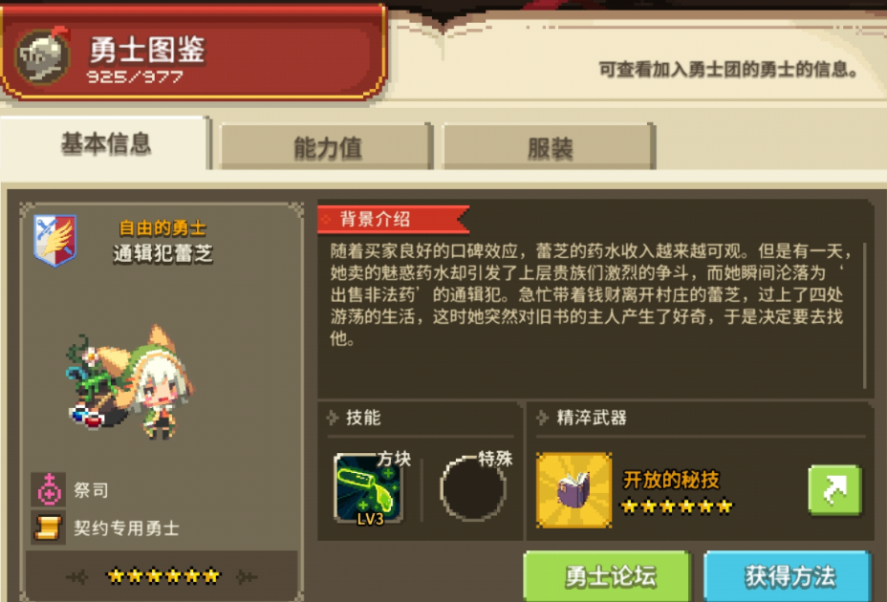Click the golden scroll contract hero icon
887x602 pixels.
(49, 527)
